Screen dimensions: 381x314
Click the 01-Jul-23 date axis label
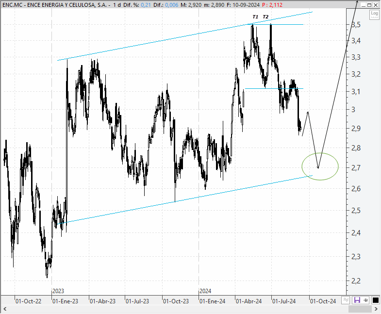tap(137, 301)
